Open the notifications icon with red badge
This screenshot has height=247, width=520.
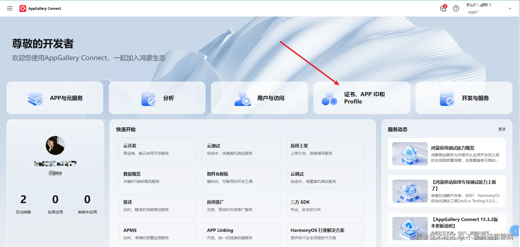tap(443, 8)
